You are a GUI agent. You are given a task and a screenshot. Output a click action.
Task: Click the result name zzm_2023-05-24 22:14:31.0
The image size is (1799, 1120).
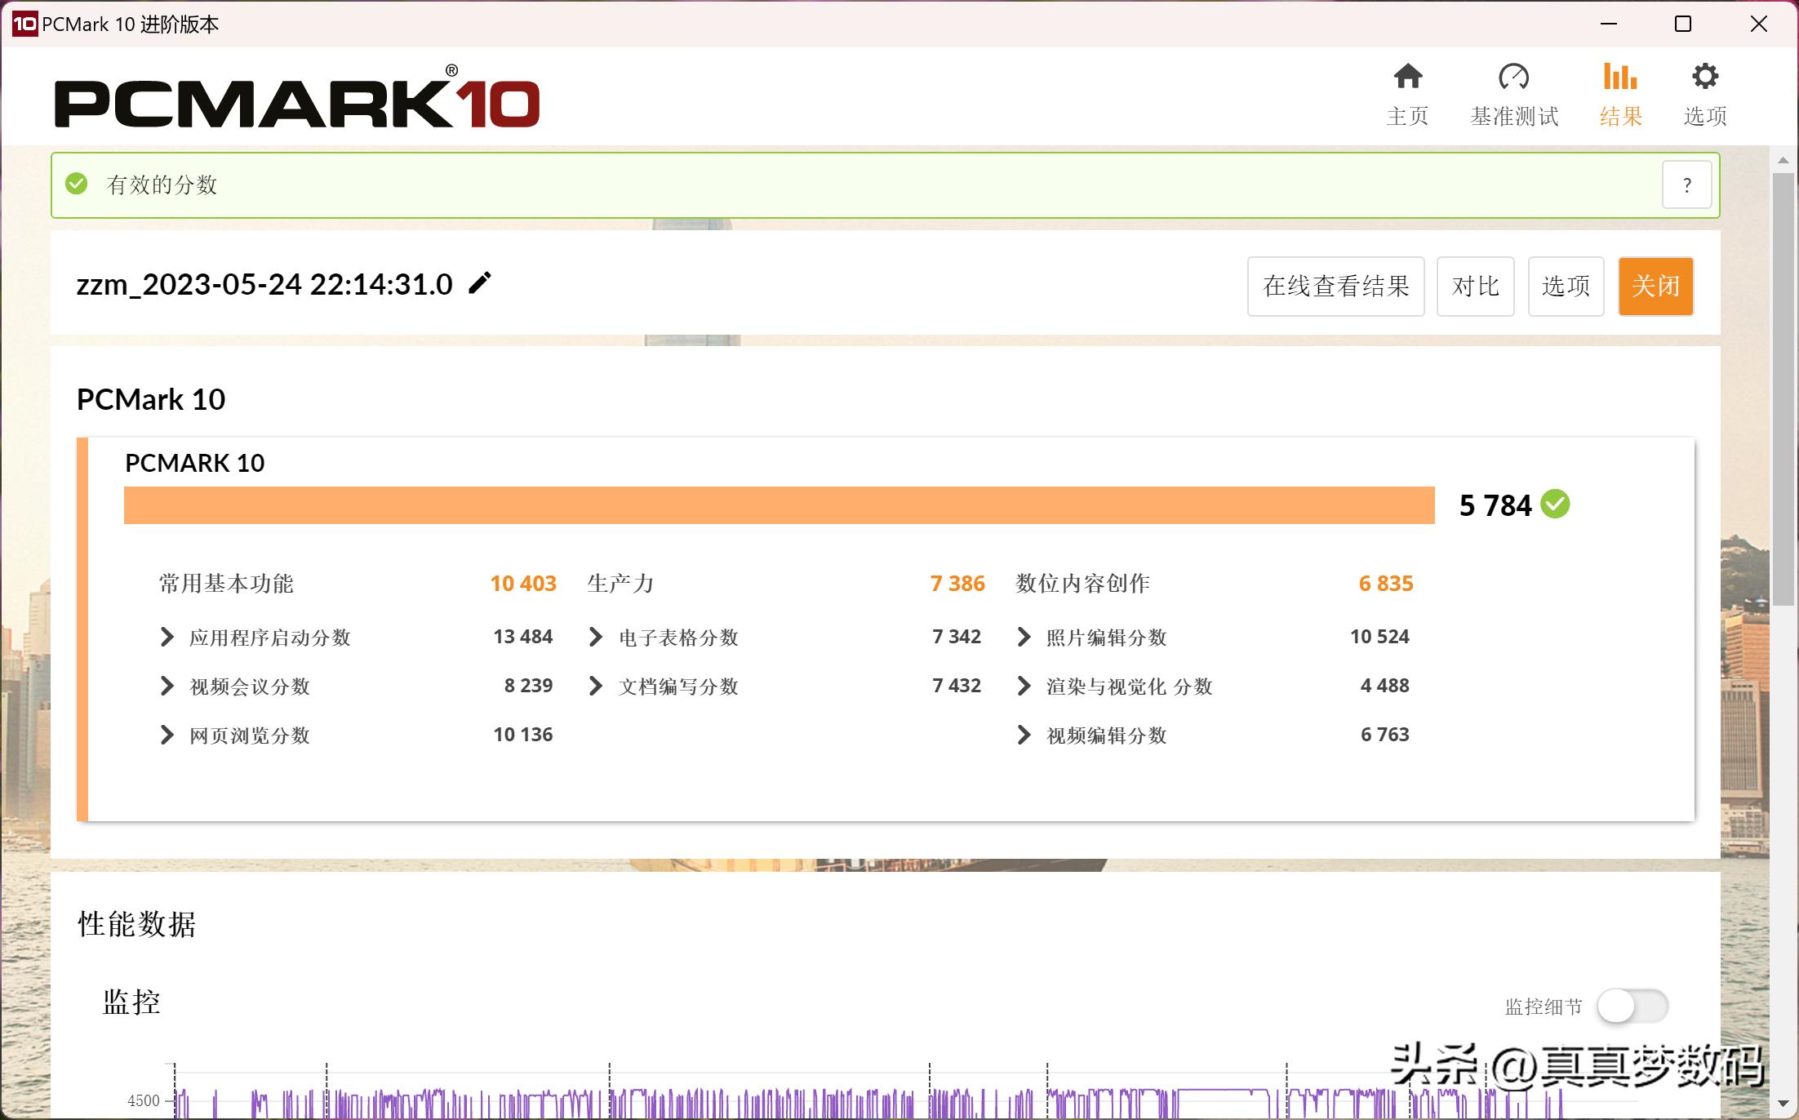click(x=264, y=284)
